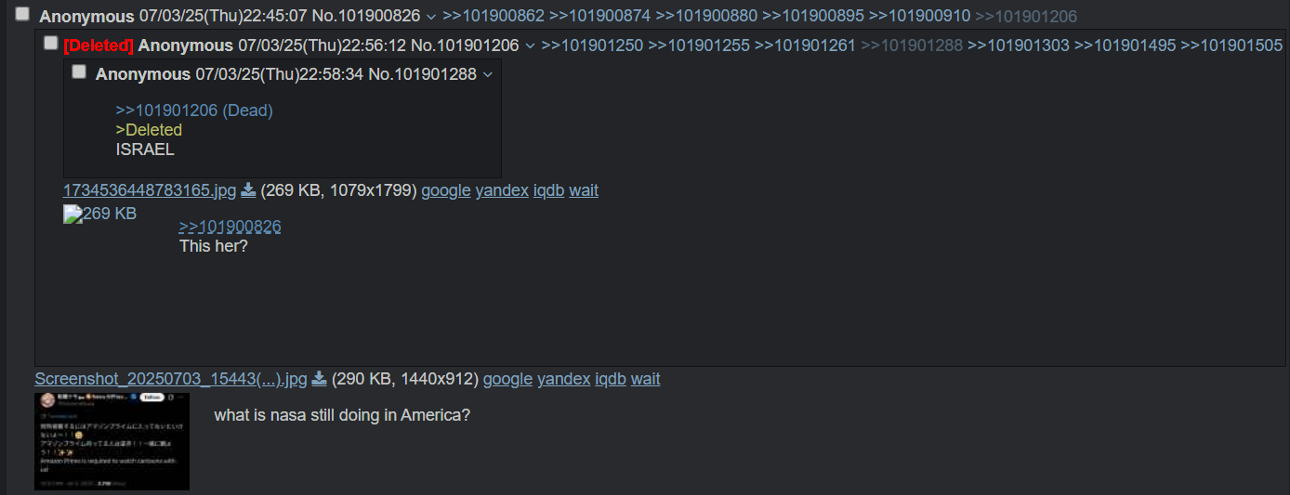
Task: Open post menu arrow for No.101901206
Action: pyautogui.click(x=529, y=46)
